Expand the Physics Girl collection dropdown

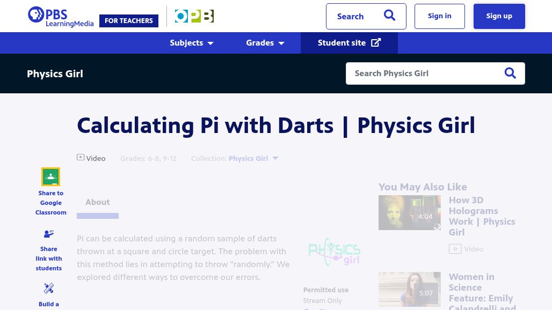tap(275, 158)
